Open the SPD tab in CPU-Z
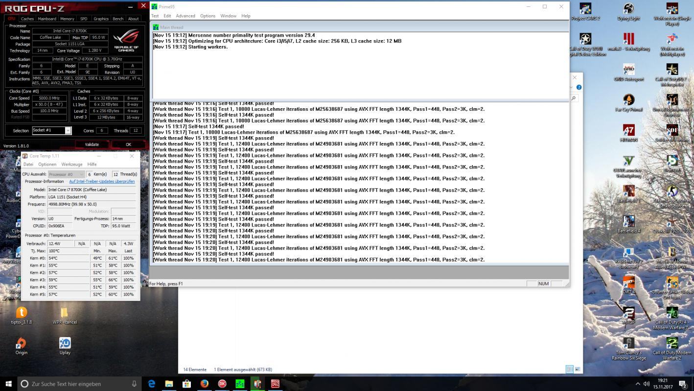This screenshot has height=391, width=694. click(84, 19)
